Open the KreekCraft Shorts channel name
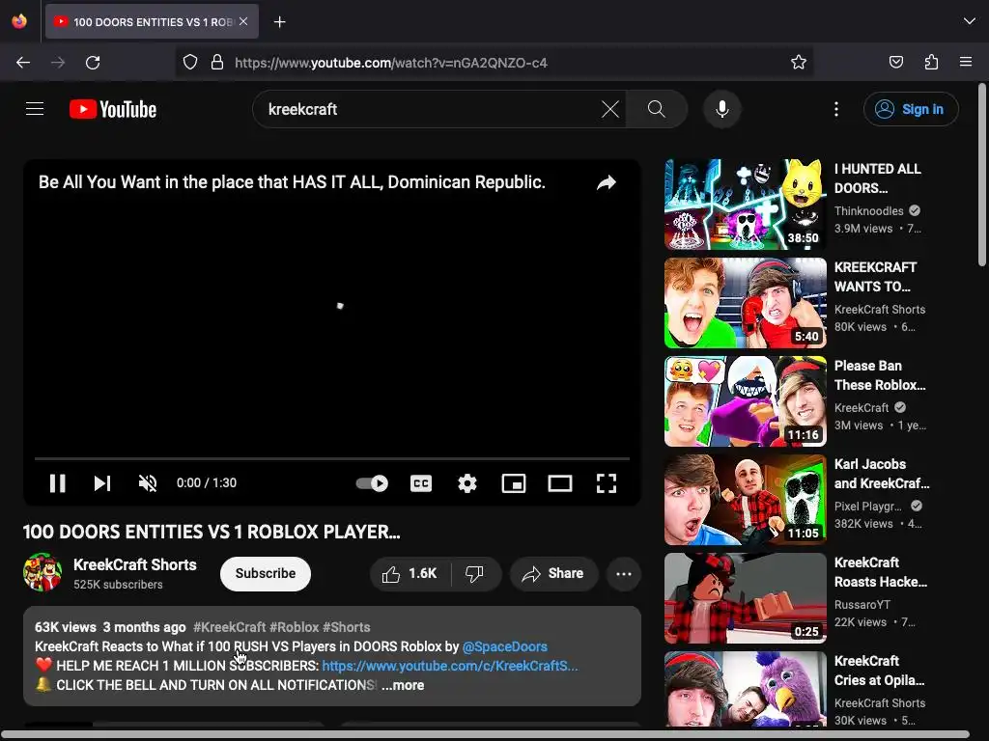This screenshot has width=989, height=741. [135, 564]
